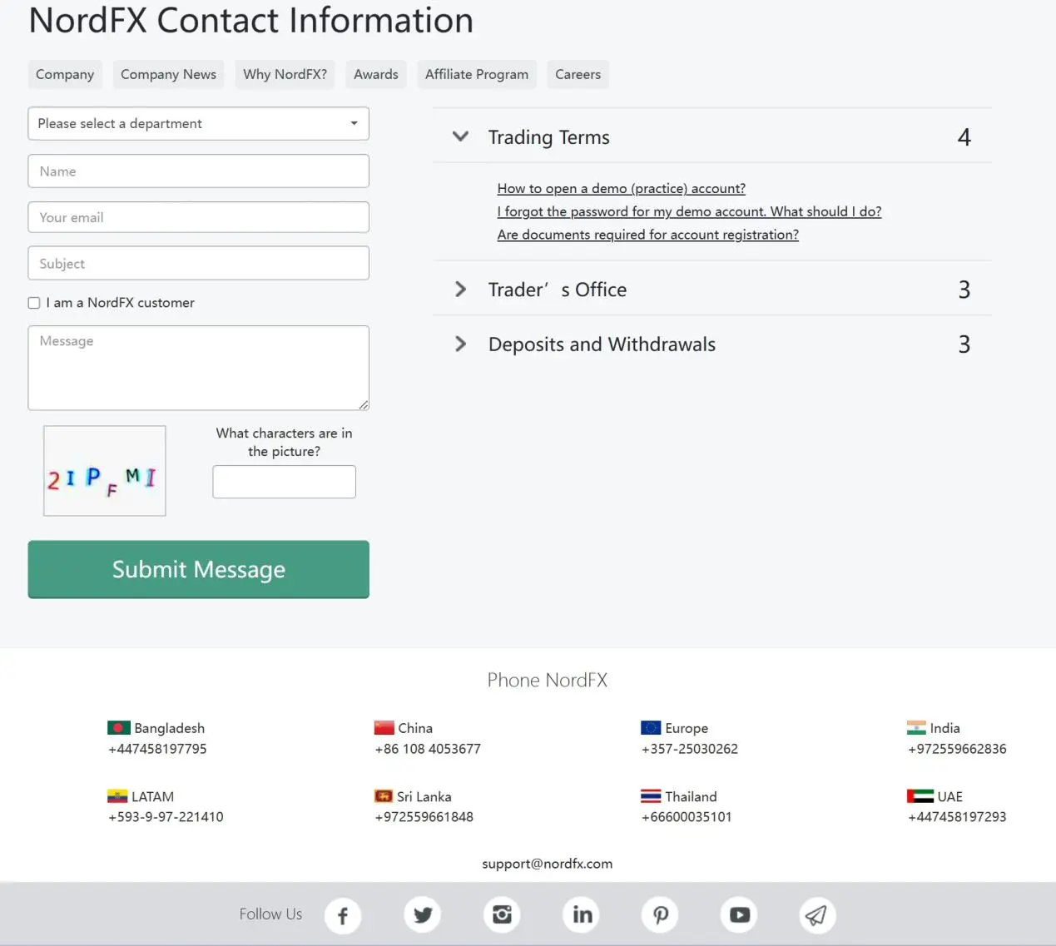The height and width of the screenshot is (946, 1056).
Task: Click UAE phone number +447458197293
Action: [957, 817]
